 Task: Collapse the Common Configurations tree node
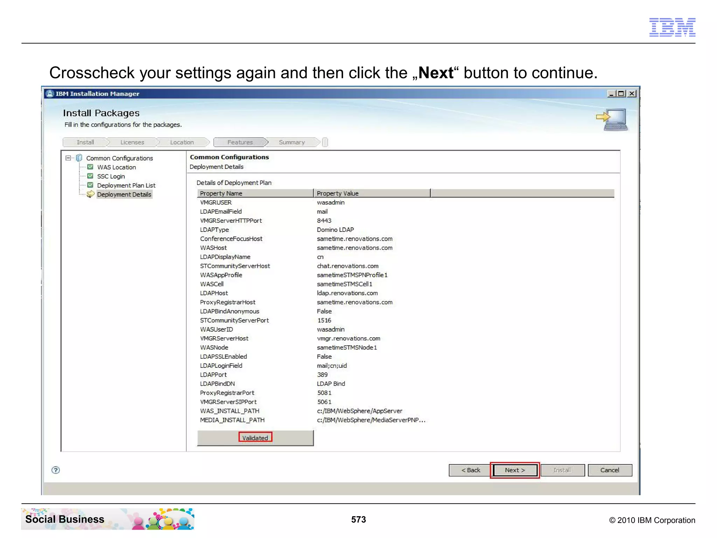point(68,158)
